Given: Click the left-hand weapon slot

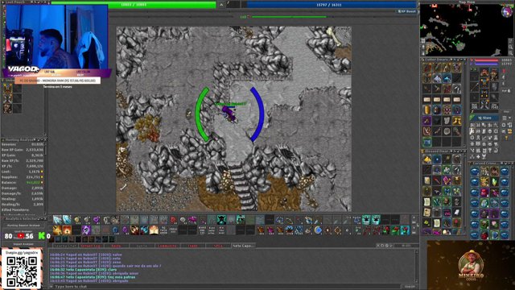Looking at the screenshot, I should tap(474, 87).
